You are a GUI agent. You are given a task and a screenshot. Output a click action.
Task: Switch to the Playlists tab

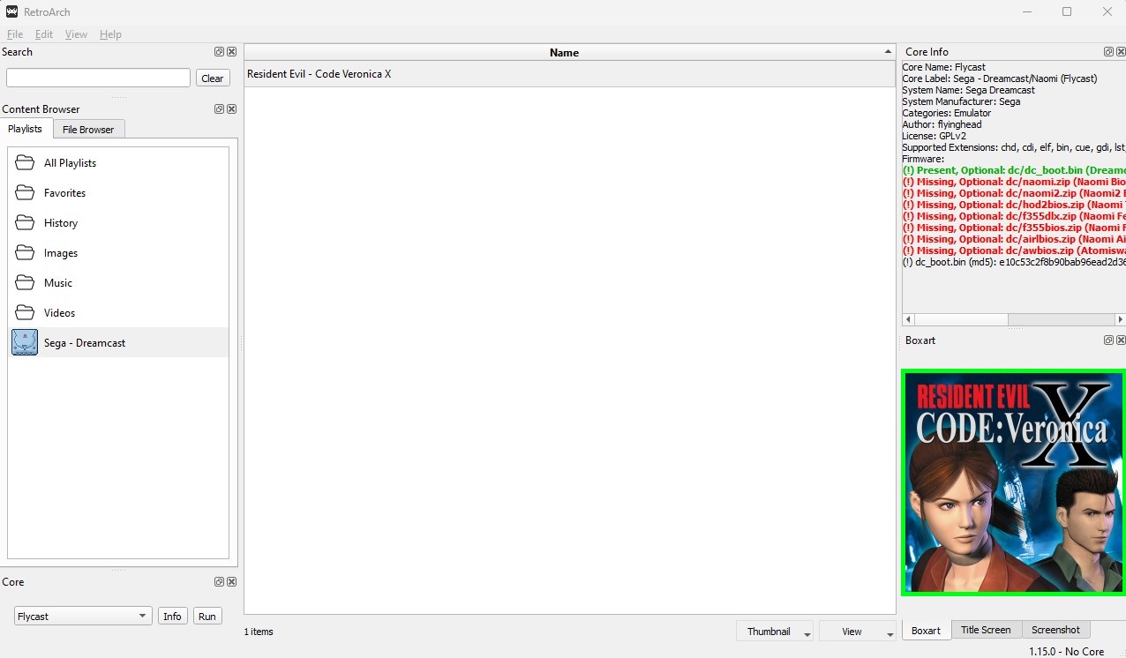tap(26, 129)
